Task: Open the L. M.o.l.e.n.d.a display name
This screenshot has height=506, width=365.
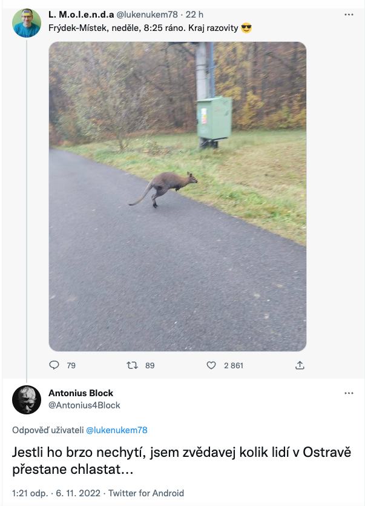Action: [x=81, y=15]
